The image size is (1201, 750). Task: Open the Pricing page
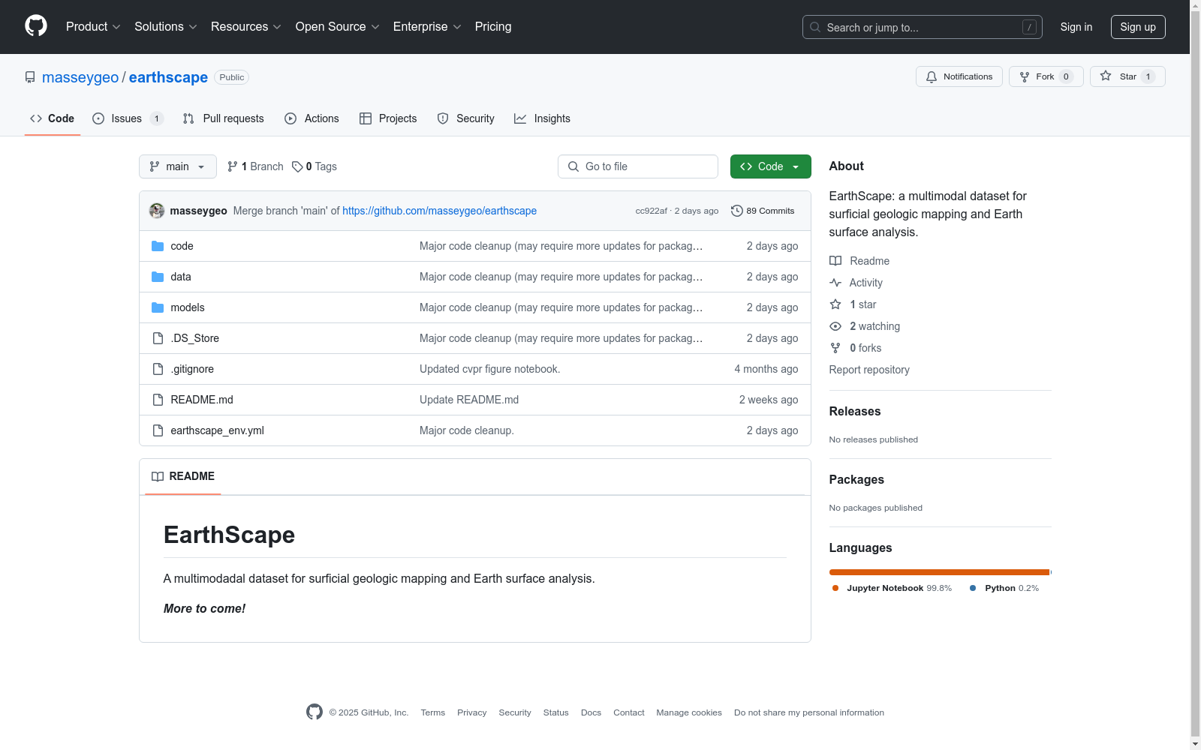pos(493,27)
